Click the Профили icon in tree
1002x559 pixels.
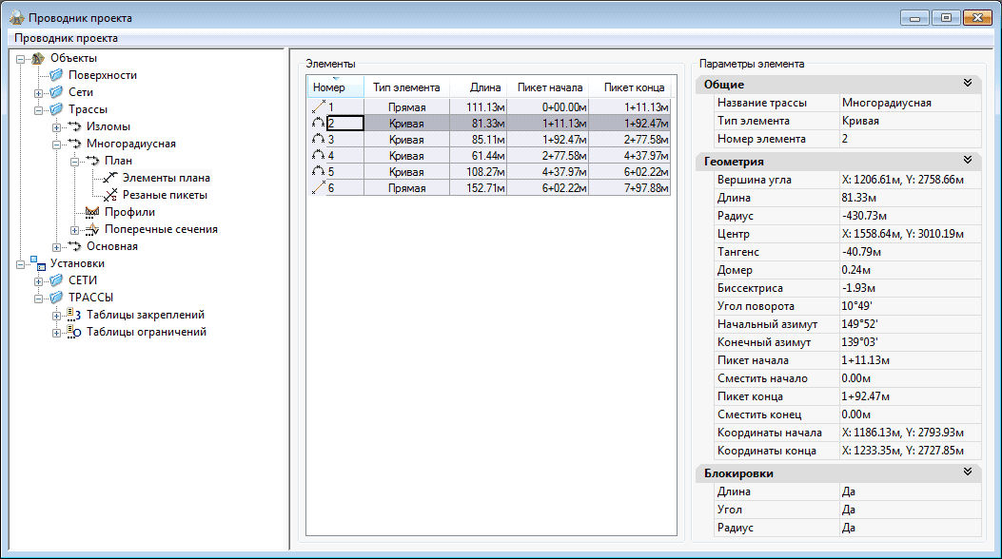point(92,212)
